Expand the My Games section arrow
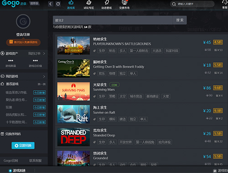The height and width of the screenshot is (173, 228). (x=44, y=76)
